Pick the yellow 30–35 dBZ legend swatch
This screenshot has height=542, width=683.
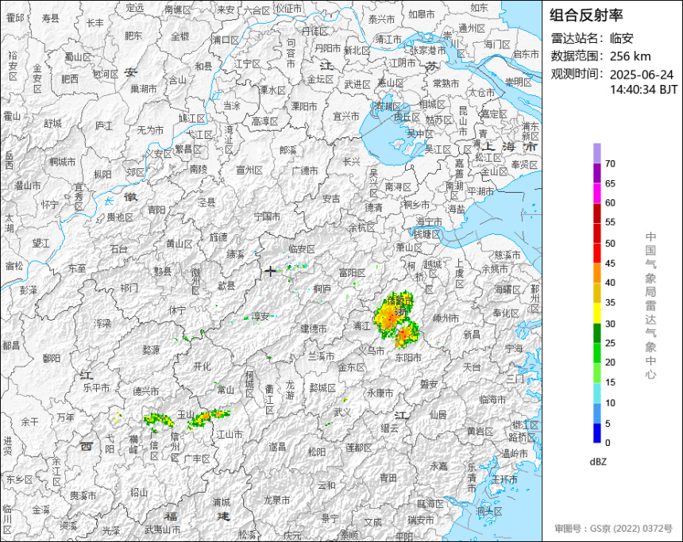[596, 313]
